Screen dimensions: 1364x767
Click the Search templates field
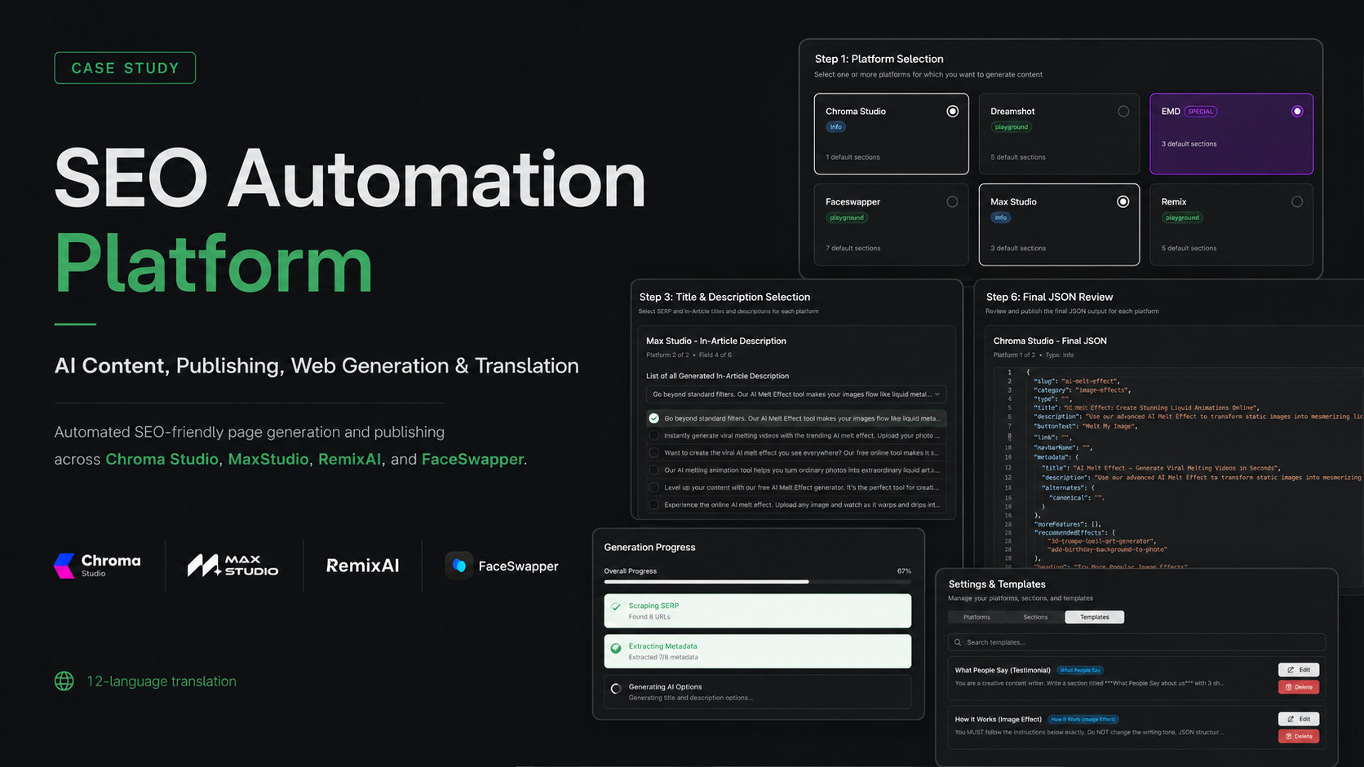[x=1136, y=642]
